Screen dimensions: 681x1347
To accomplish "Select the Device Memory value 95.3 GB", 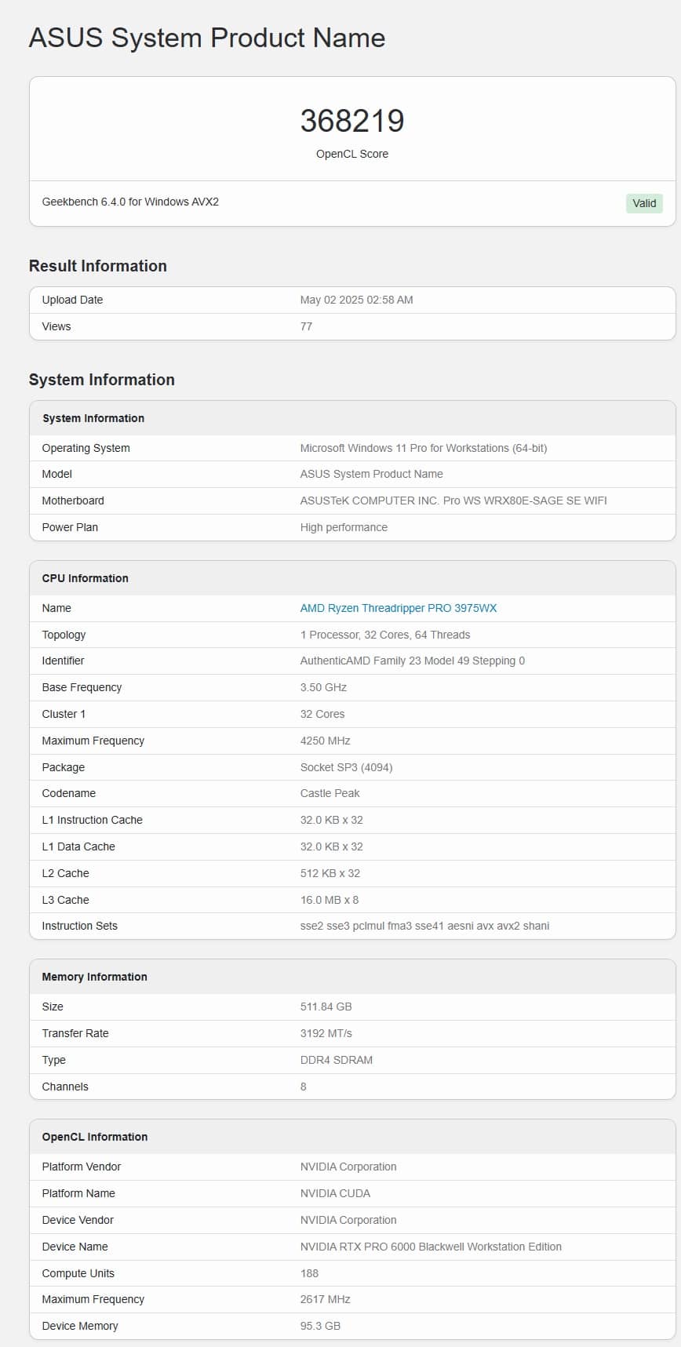I will (320, 1326).
